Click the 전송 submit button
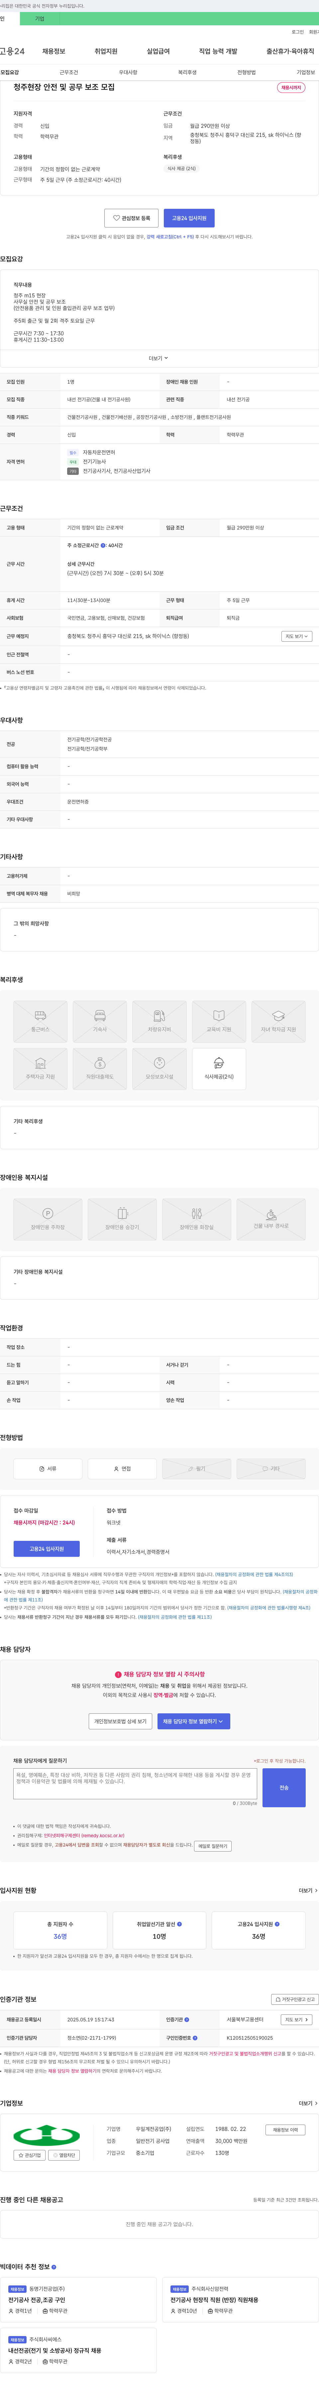This screenshot has height=2403, width=319. point(284,1787)
